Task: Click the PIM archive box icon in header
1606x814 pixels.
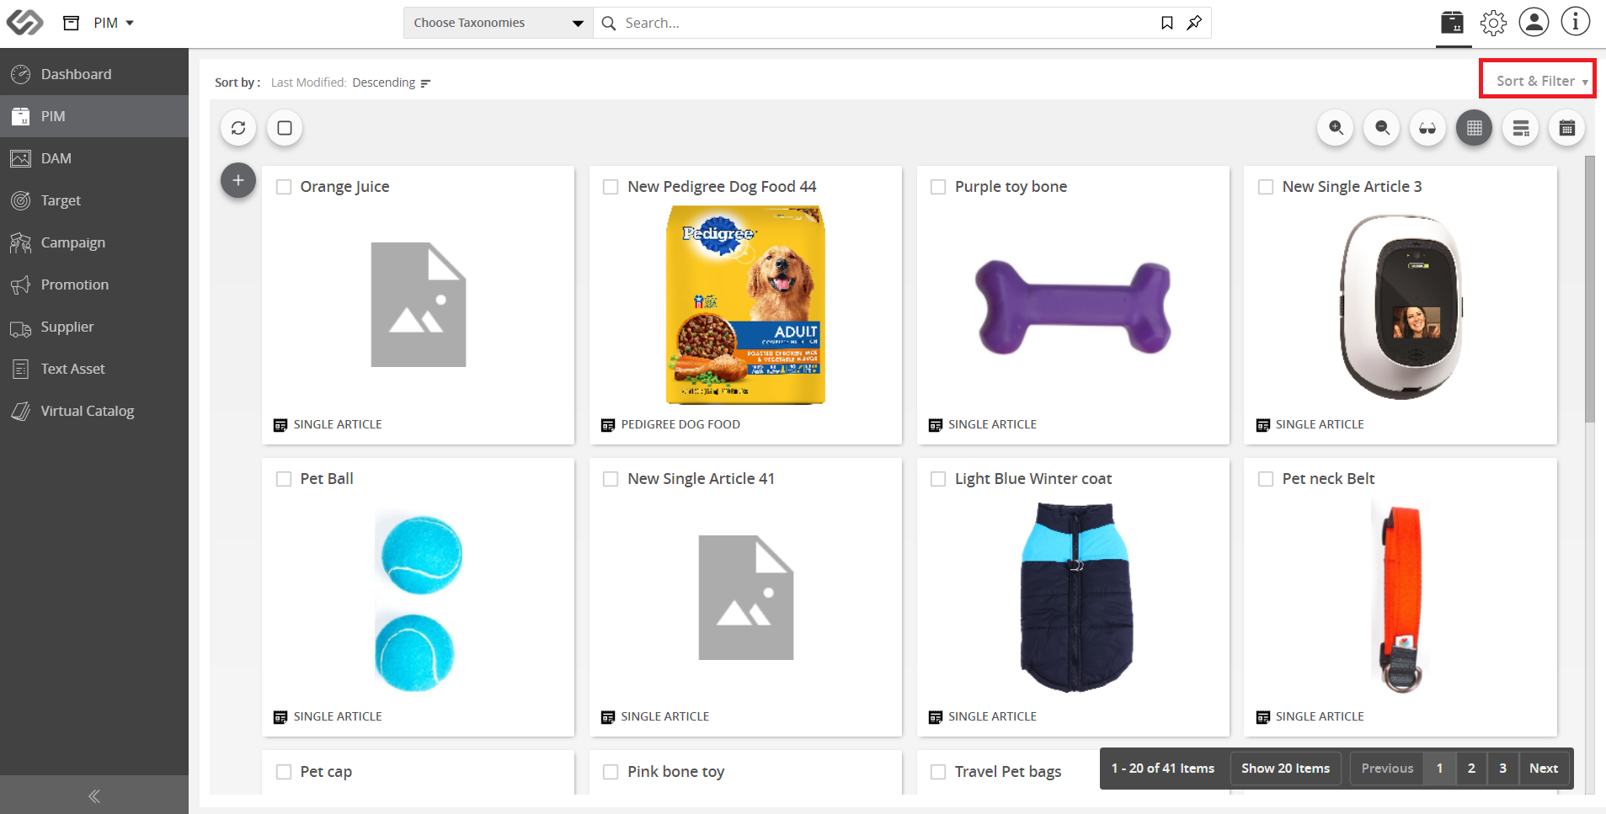Action: point(72,23)
